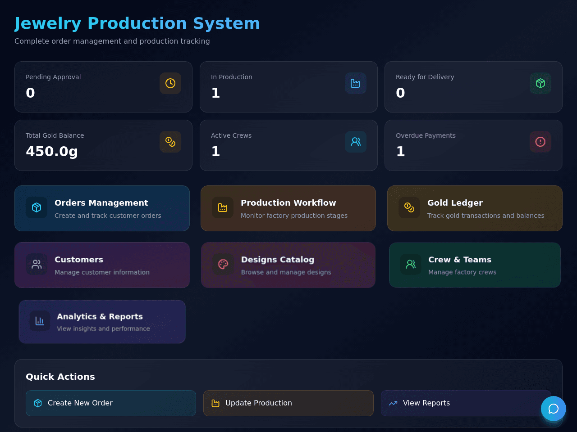Click the factory icon on In Production card
This screenshot has width=577, height=432.
356,83
